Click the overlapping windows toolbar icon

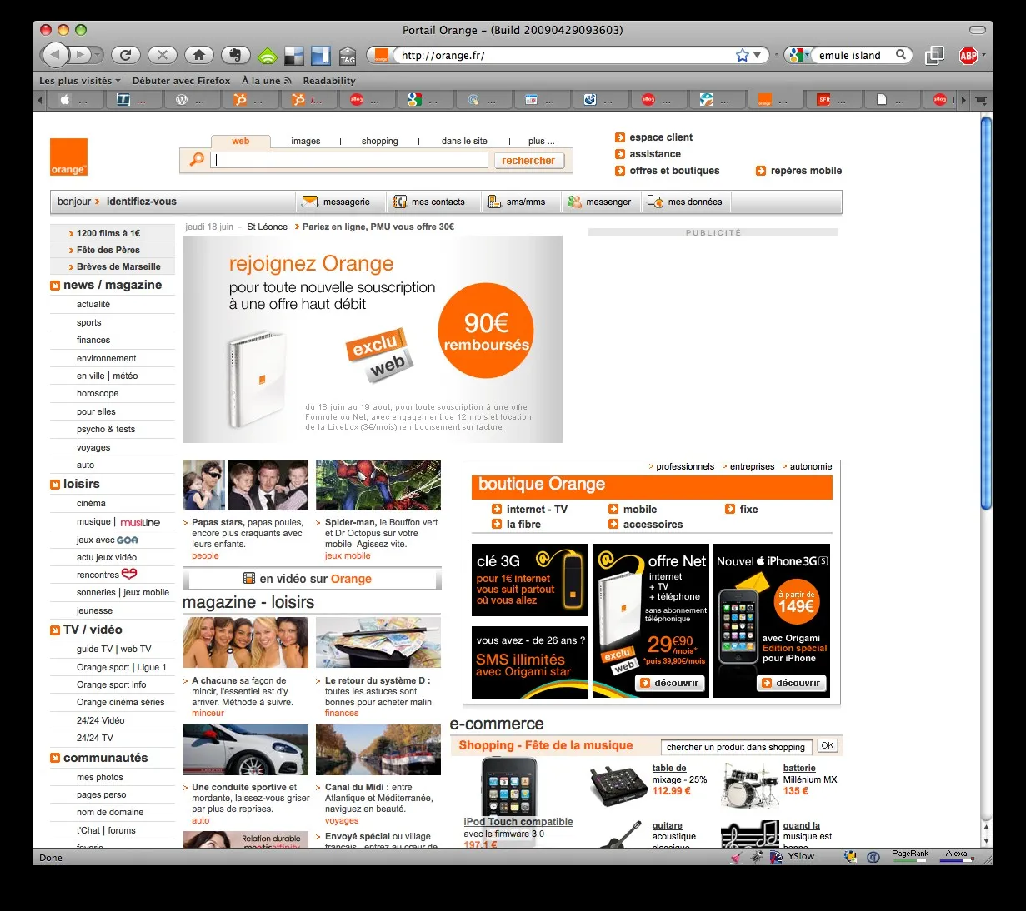coord(934,55)
